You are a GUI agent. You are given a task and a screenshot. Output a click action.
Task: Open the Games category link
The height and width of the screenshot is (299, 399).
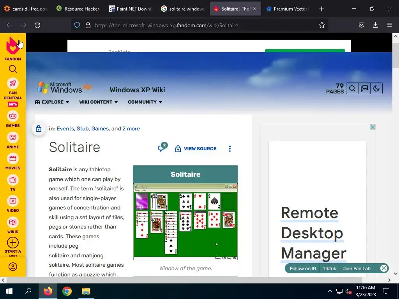click(x=100, y=128)
